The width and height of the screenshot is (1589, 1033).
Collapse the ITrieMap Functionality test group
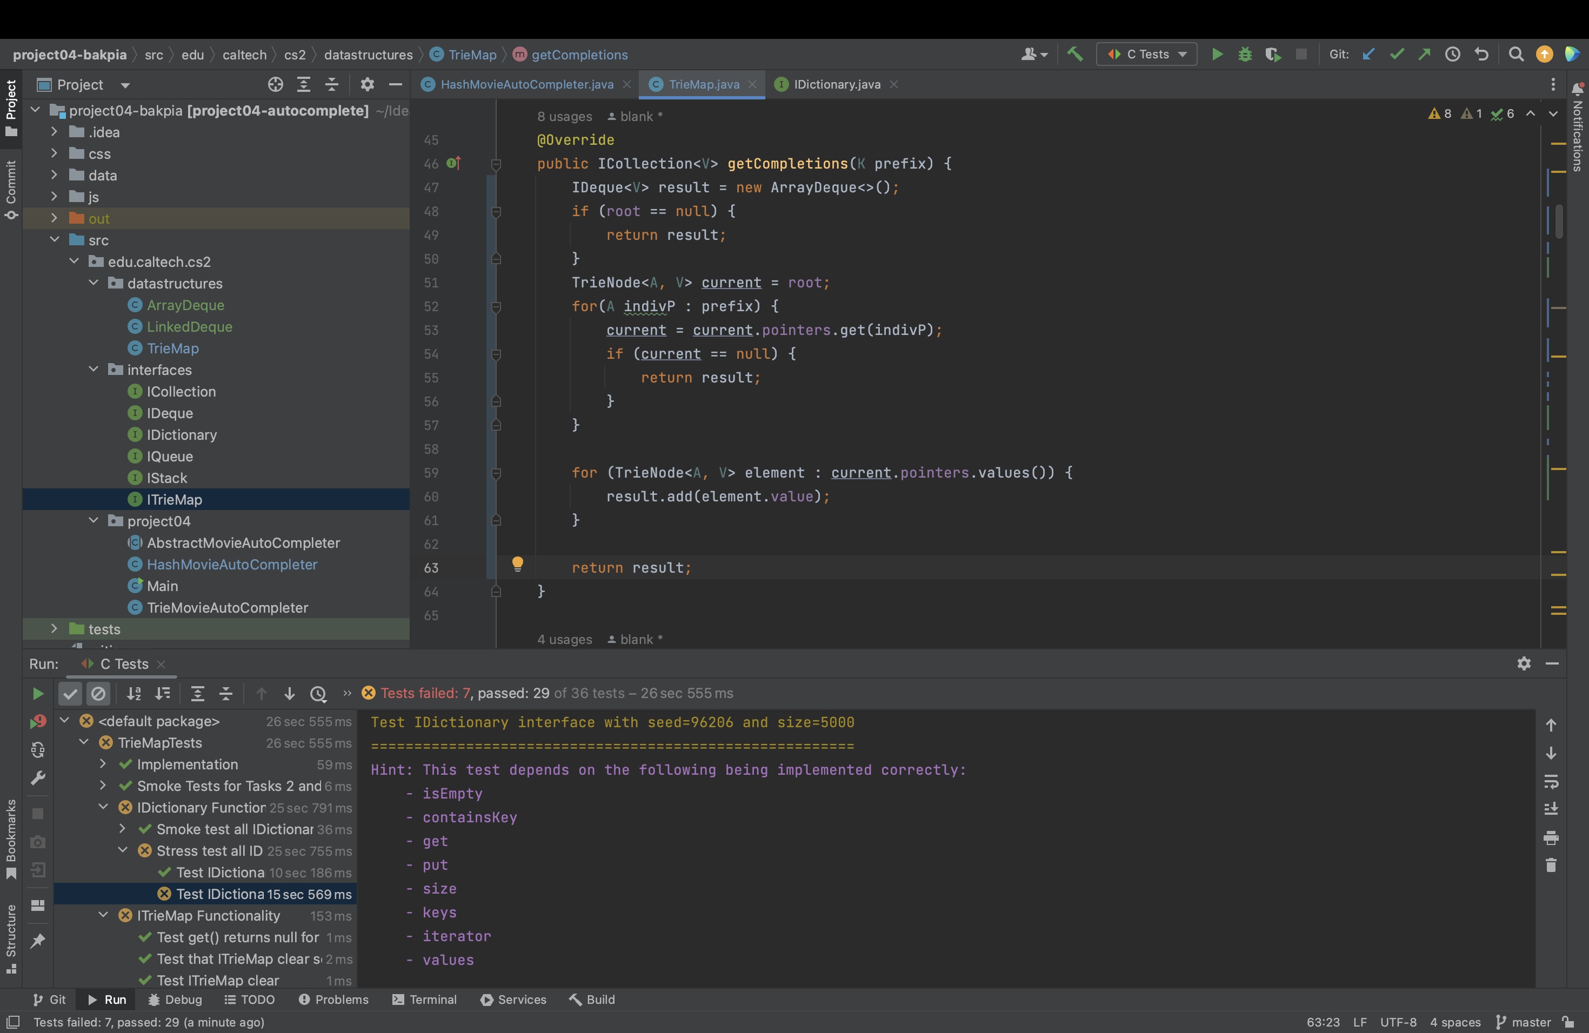(103, 915)
